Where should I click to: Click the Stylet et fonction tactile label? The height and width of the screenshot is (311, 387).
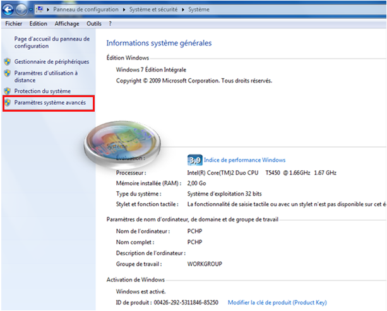[x=147, y=204]
